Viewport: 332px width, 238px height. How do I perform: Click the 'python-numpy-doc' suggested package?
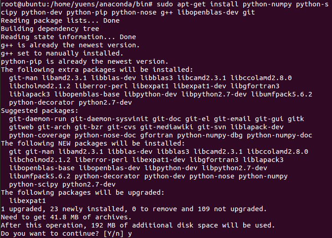click(x=280, y=136)
